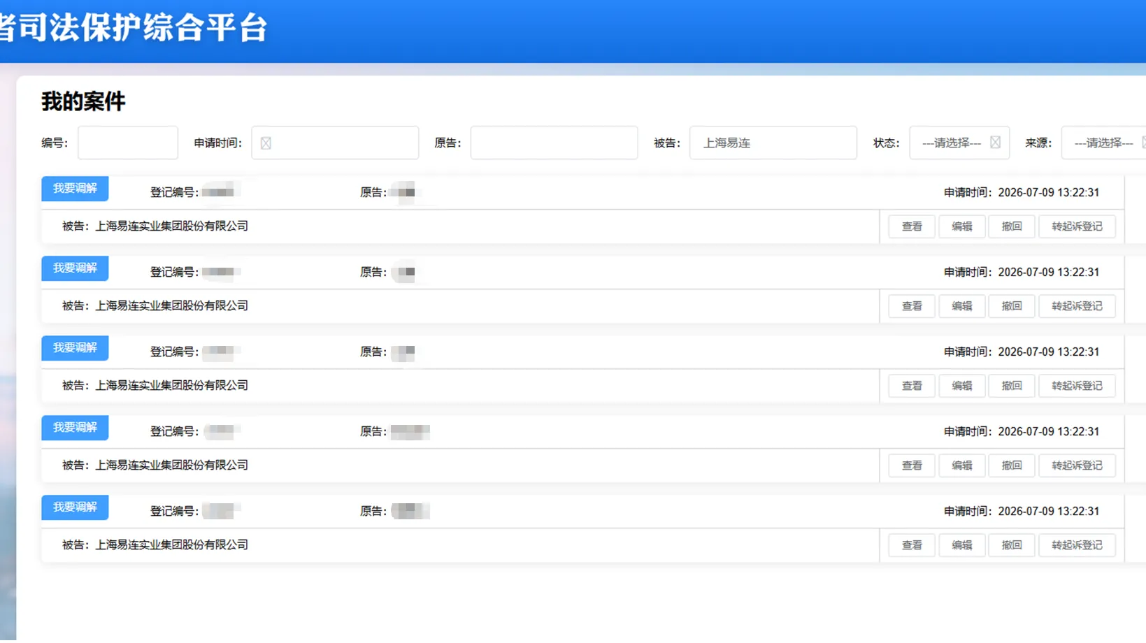The image size is (1146, 643).
Task: Edit the third case with 编辑
Action: 961,386
